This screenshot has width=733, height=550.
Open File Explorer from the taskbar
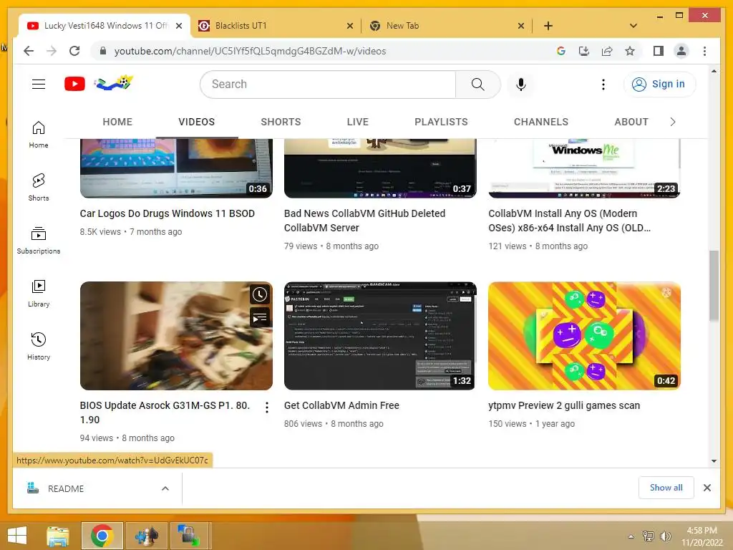click(57, 536)
